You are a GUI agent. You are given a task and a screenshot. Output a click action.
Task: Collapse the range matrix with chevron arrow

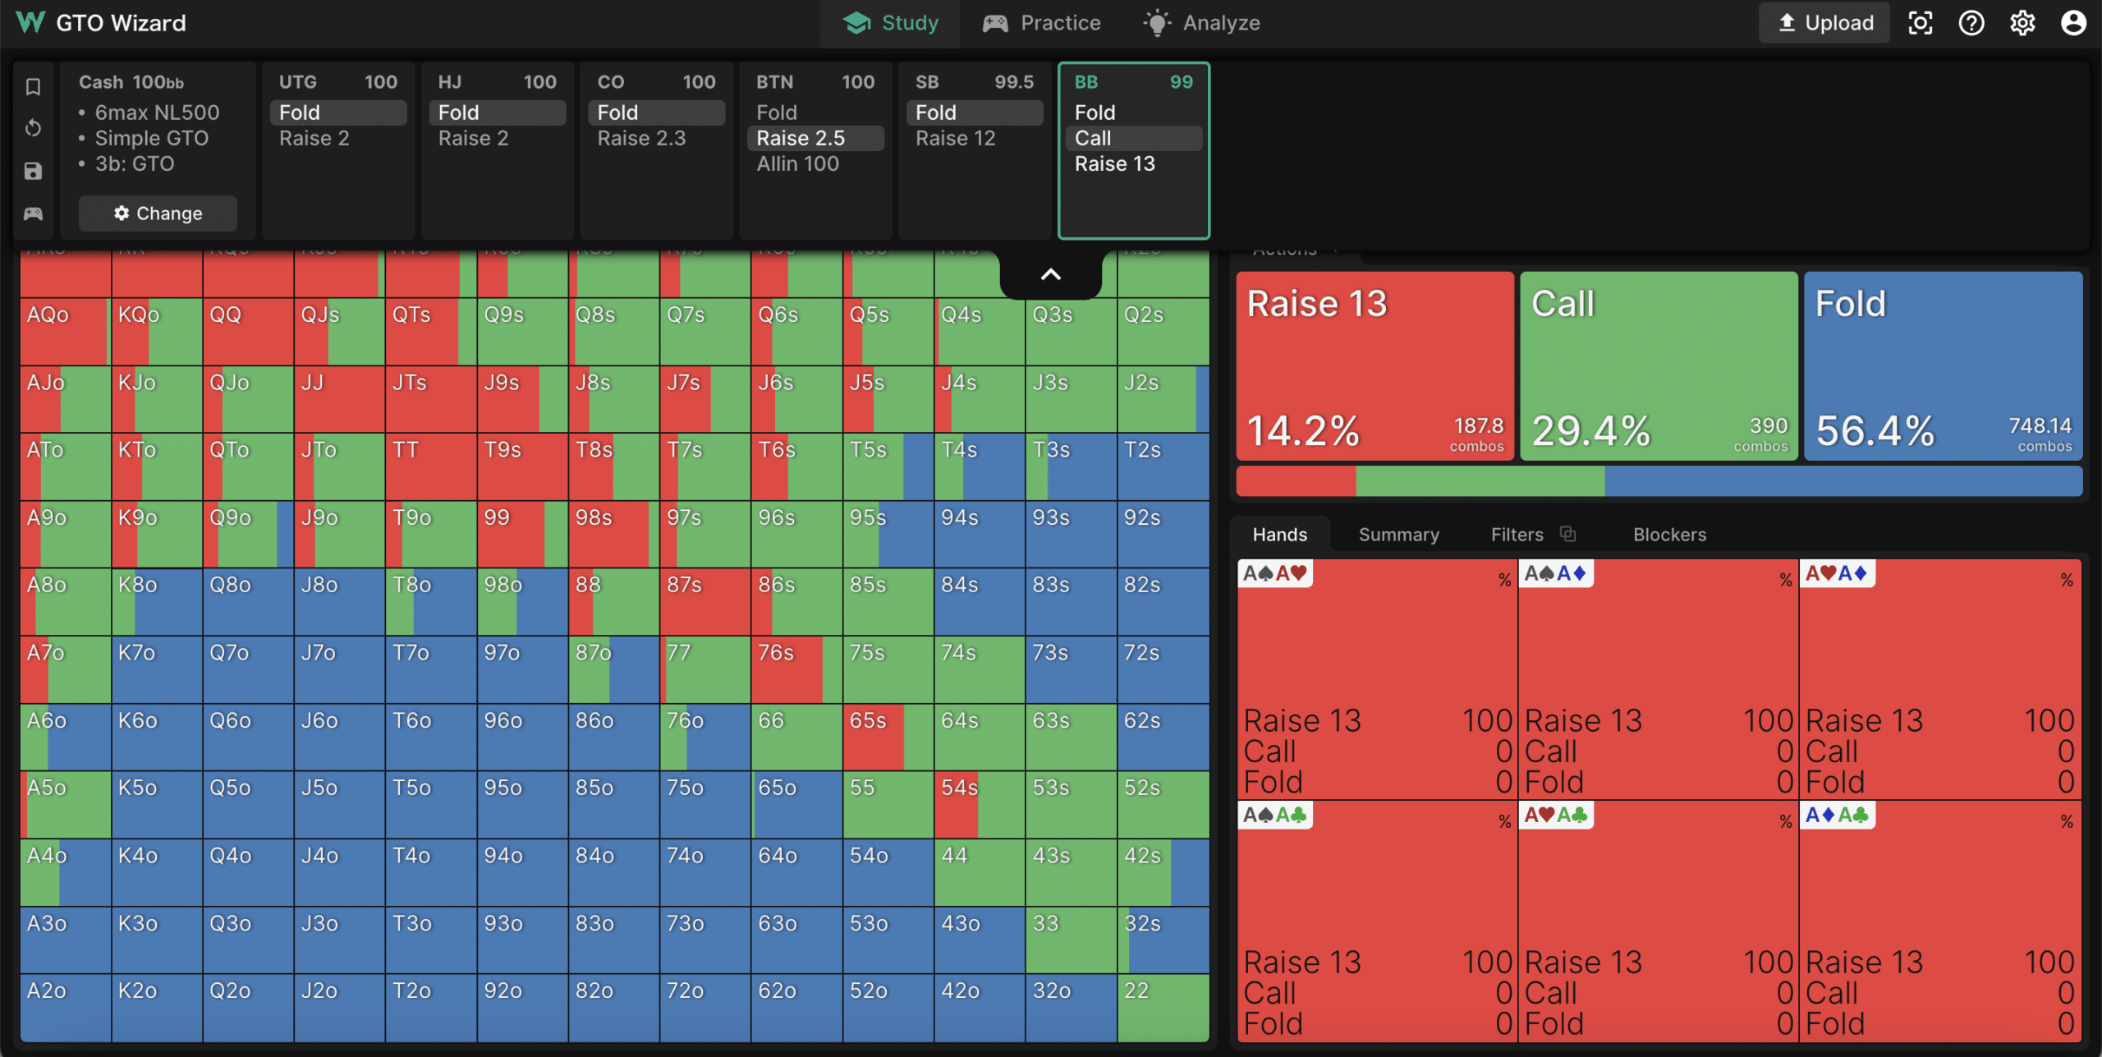[1051, 275]
